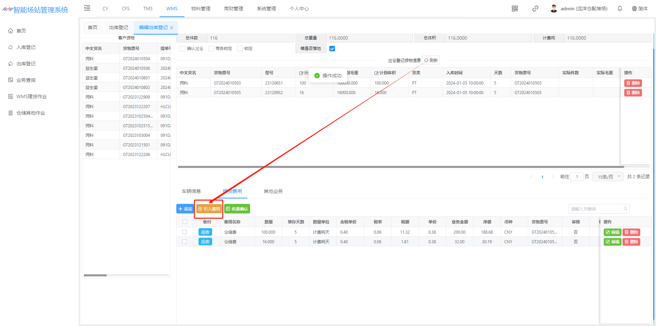Open the TMS top menu

coord(148,9)
